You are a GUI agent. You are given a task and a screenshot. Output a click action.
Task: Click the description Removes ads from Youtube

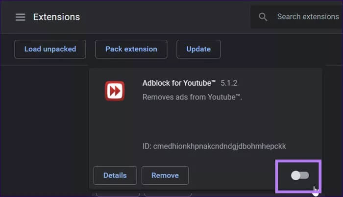(192, 97)
